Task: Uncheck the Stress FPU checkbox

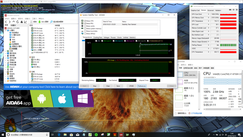Action: tap(85, 23)
